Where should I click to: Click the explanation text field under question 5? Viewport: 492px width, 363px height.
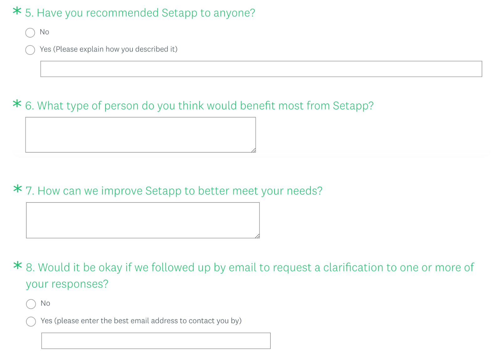(x=261, y=69)
